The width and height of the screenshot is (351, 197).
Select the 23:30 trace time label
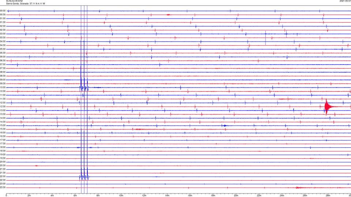coord(3,188)
